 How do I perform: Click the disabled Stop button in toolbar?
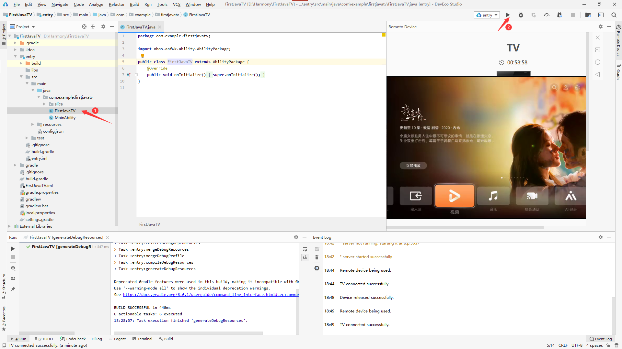point(573,15)
